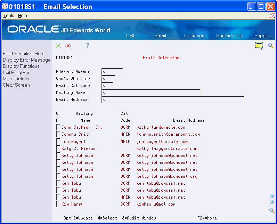Click the Email Address column header
Image resolution: width=277 pixels, height=224 pixels.
189,120
